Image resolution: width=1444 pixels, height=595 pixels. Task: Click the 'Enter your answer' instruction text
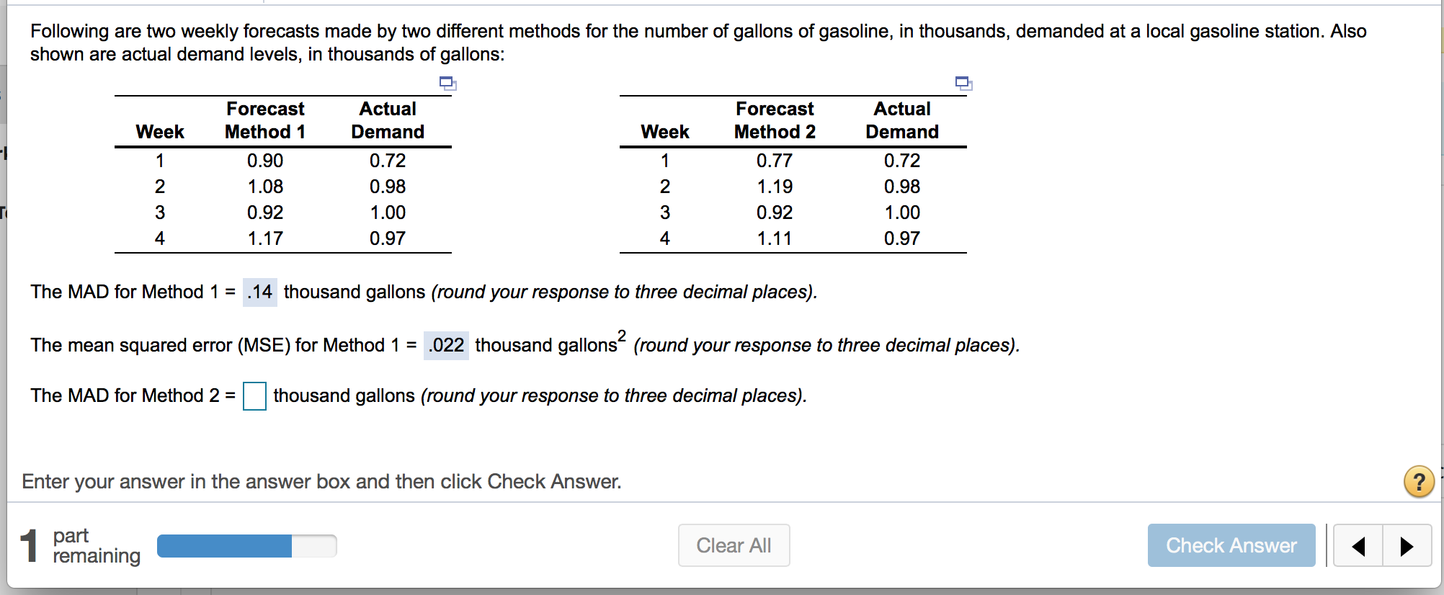[x=321, y=481]
